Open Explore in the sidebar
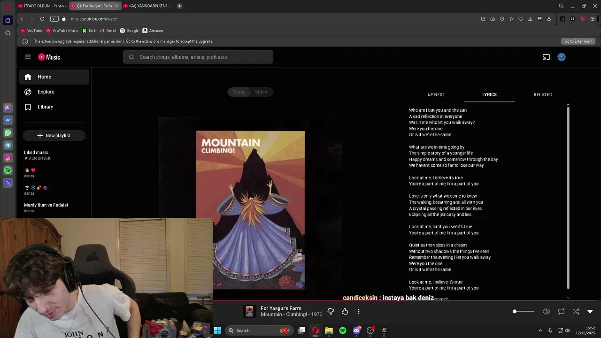Image resolution: width=601 pixels, height=338 pixels. pos(54,92)
